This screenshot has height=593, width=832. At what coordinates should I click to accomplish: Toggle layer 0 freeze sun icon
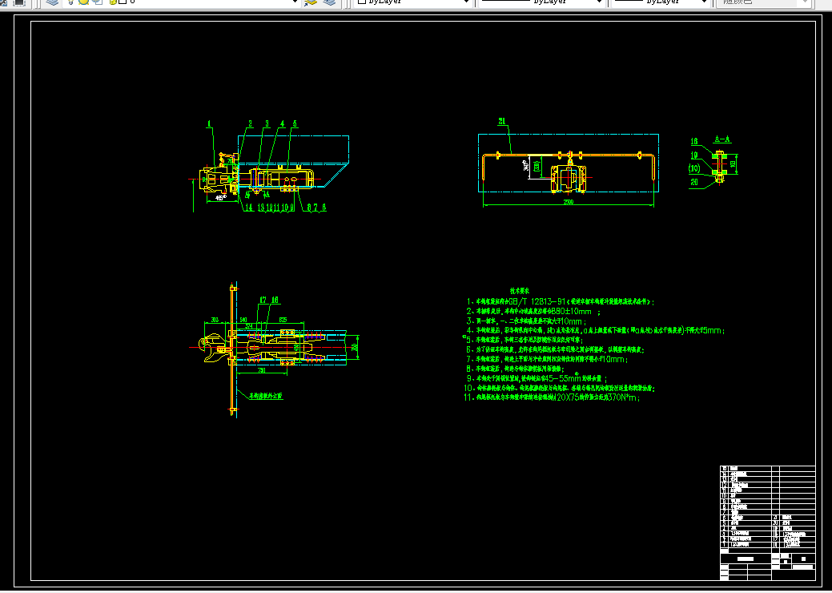click(x=83, y=2)
